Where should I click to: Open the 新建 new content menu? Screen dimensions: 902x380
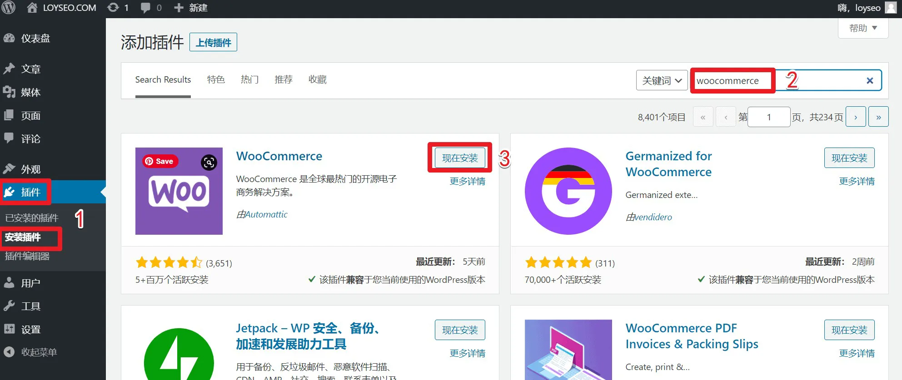(x=191, y=8)
